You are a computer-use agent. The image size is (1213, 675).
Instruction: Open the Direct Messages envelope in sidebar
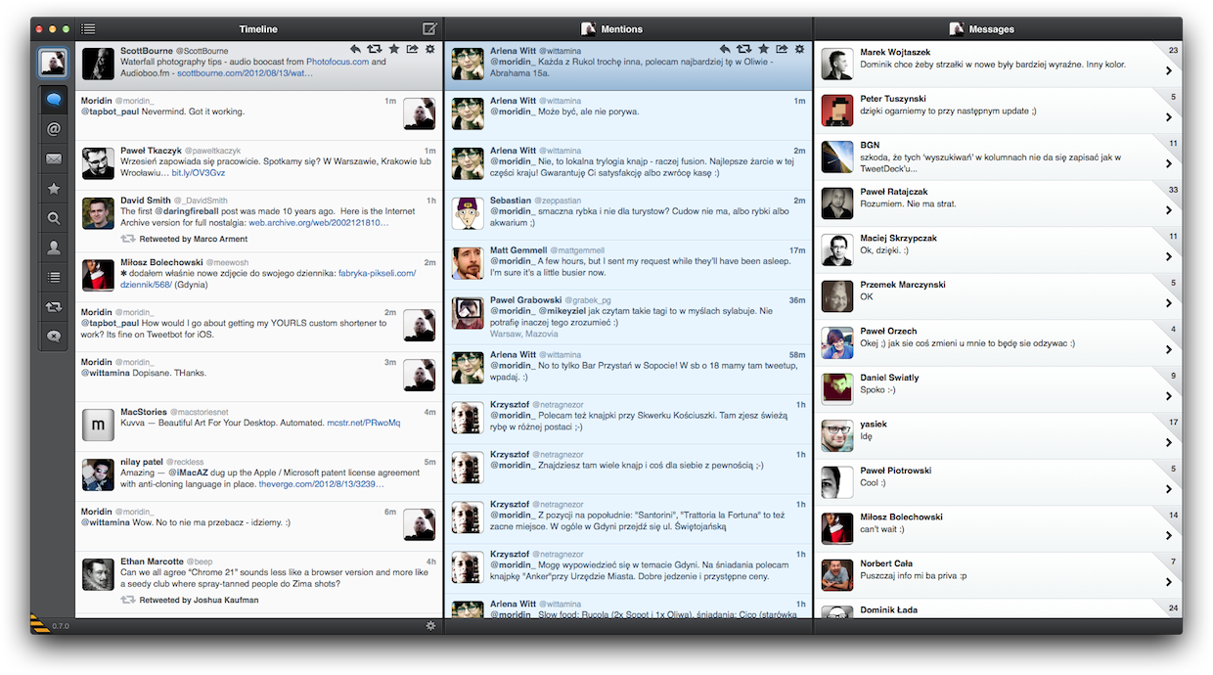pyautogui.click(x=54, y=158)
